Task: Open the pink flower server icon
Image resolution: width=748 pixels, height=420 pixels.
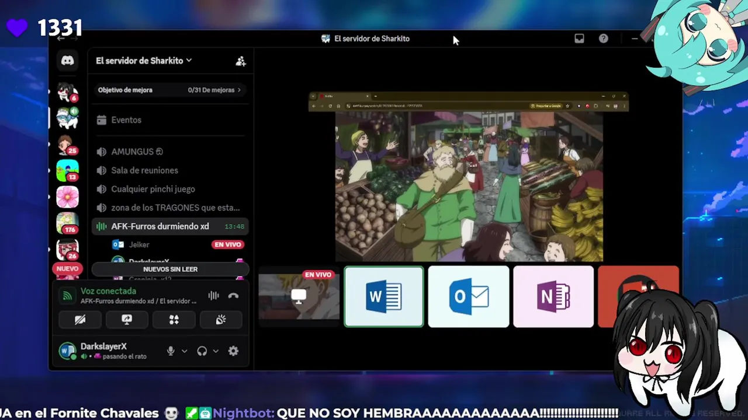Action: tap(67, 197)
